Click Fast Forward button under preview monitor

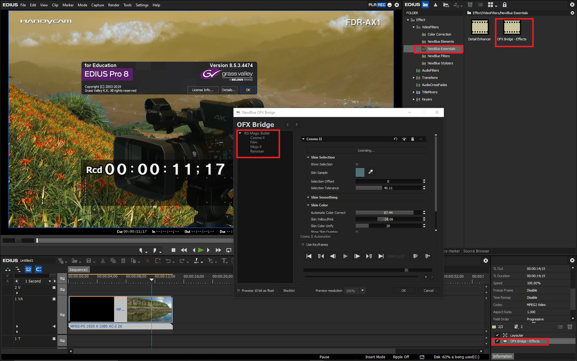(x=218, y=250)
